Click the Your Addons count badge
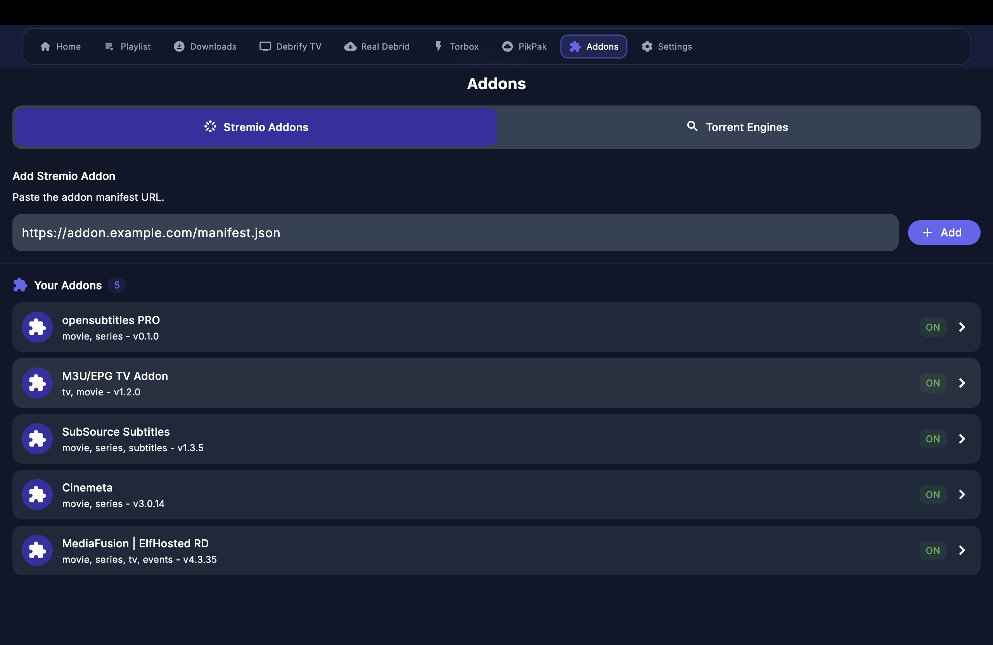 (117, 285)
